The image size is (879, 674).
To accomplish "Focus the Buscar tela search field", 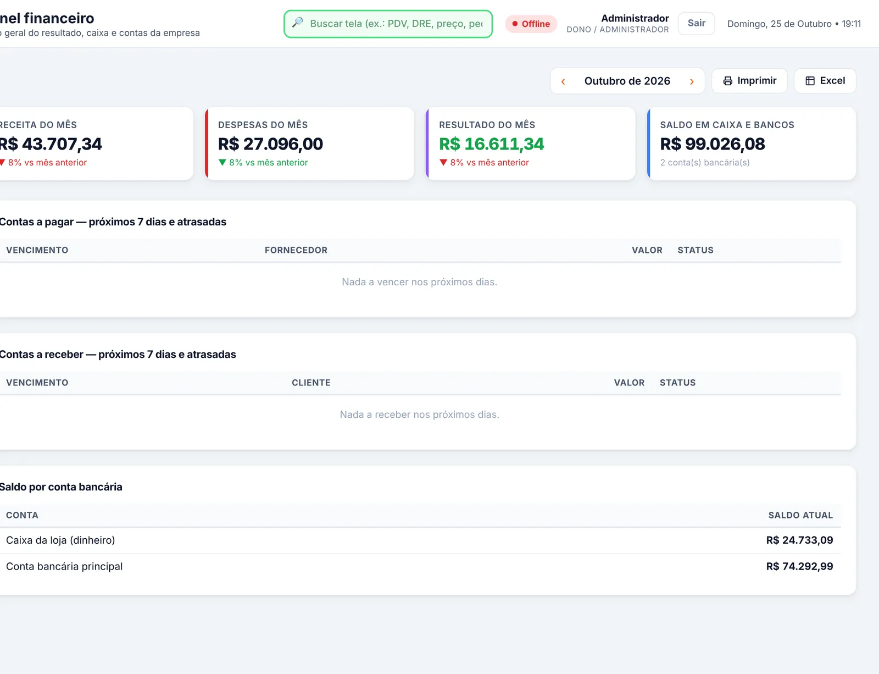I will point(388,24).
